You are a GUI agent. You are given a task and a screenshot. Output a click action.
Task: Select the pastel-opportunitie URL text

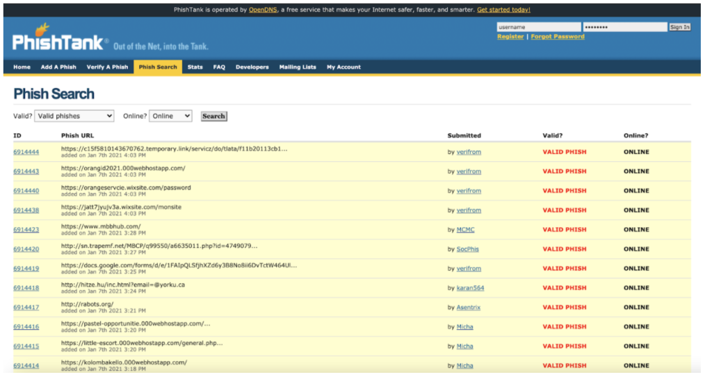136,324
